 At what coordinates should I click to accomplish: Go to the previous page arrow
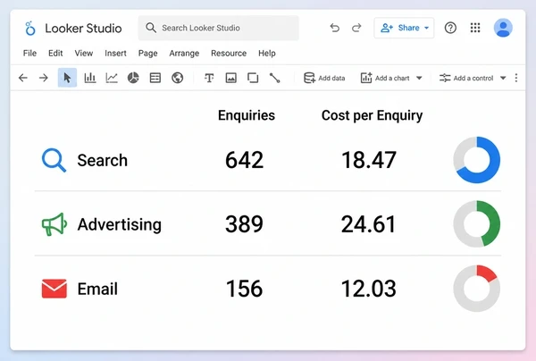pyautogui.click(x=23, y=78)
